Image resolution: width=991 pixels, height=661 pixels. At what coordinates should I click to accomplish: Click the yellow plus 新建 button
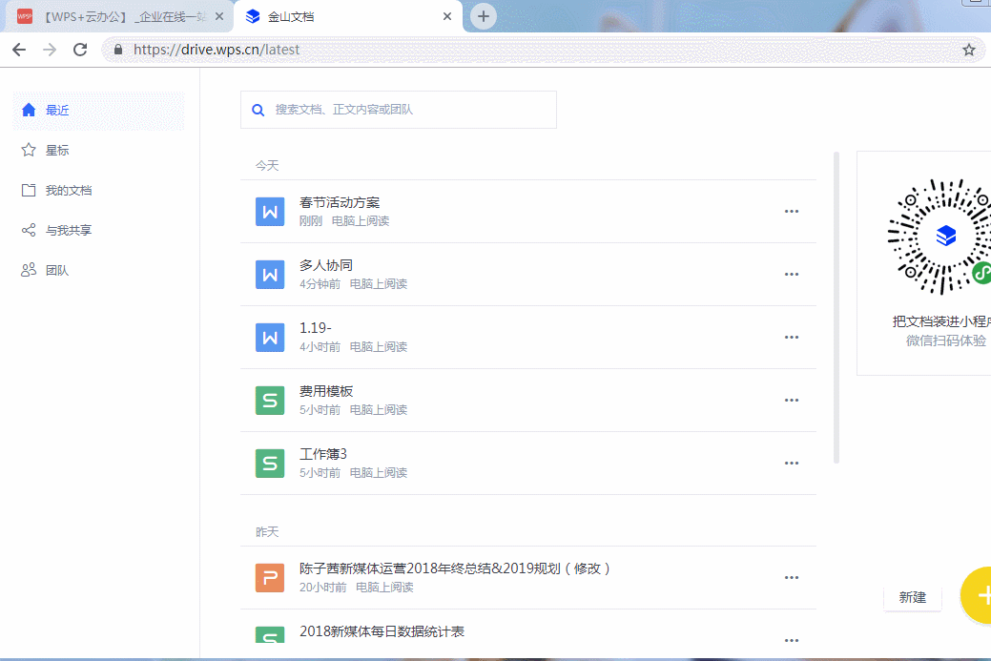point(979,595)
